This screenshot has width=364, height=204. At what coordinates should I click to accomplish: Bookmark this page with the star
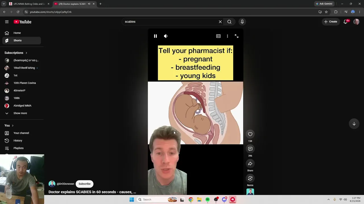point(326,12)
